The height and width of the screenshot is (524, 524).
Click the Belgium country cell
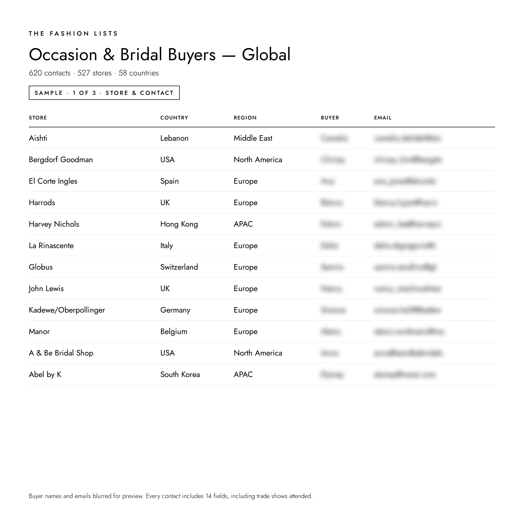[x=174, y=331]
